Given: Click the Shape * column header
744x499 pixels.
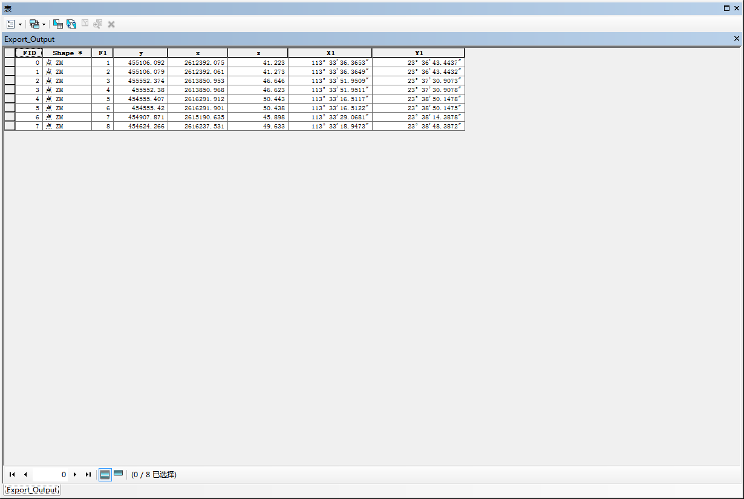Looking at the screenshot, I should coord(67,53).
